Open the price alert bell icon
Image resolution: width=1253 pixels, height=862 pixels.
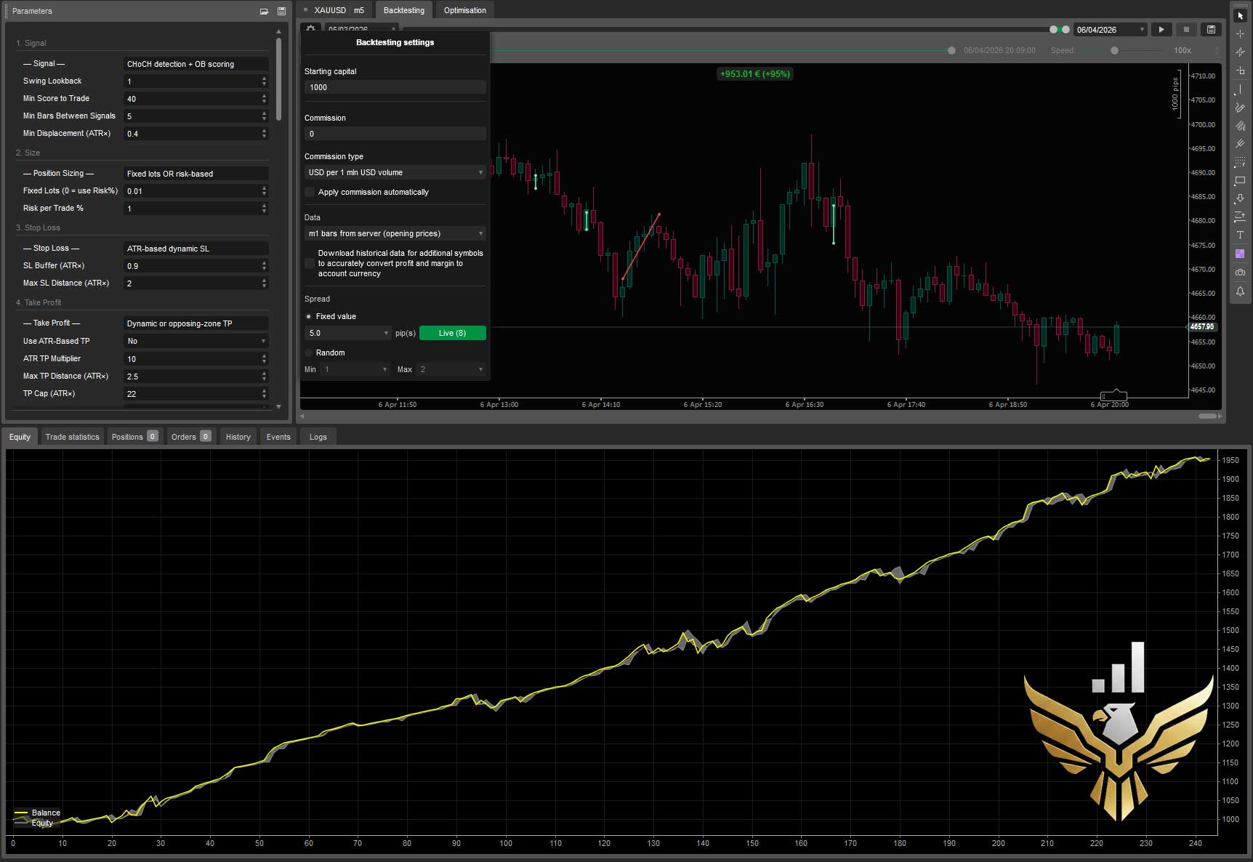[1240, 291]
